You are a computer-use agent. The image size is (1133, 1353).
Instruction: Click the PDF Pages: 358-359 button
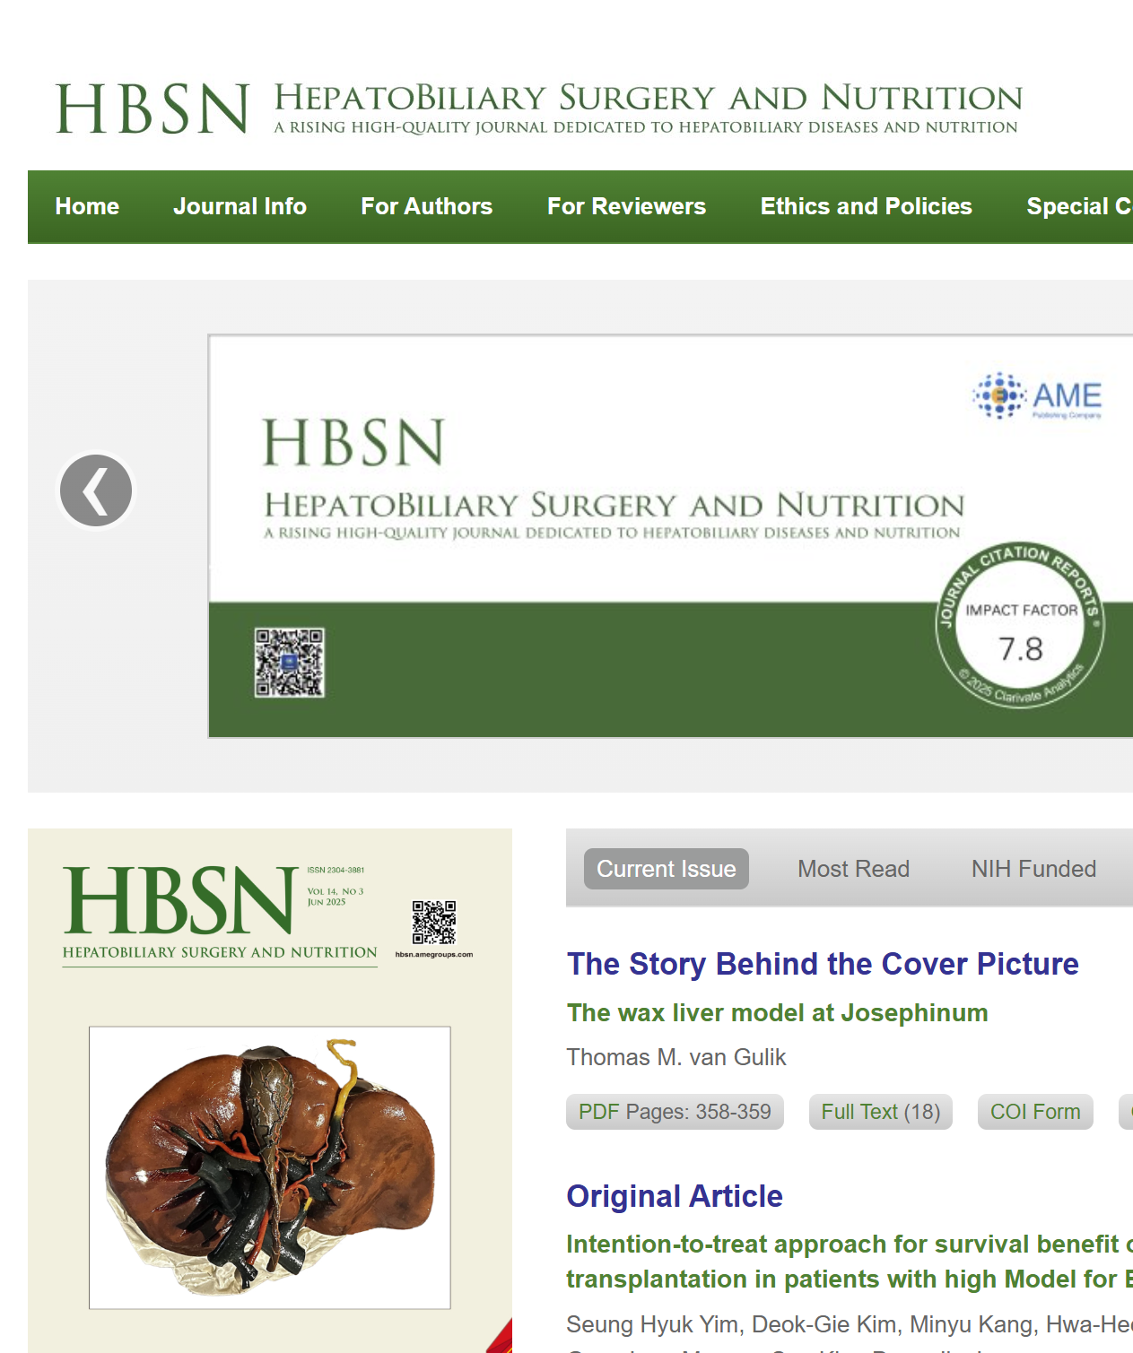tap(675, 1112)
